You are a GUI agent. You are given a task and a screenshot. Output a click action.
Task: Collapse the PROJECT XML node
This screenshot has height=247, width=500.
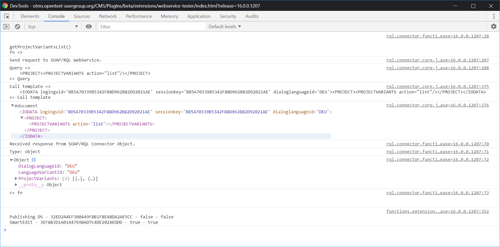tap(22, 118)
